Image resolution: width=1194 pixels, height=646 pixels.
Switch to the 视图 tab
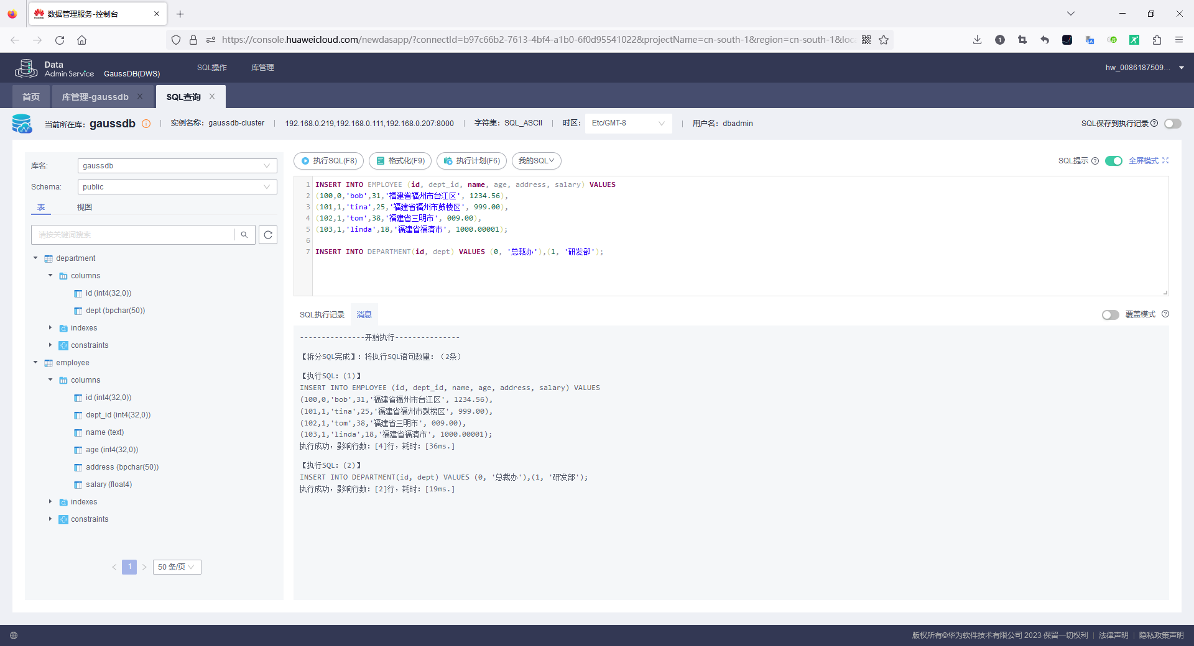[x=85, y=207]
